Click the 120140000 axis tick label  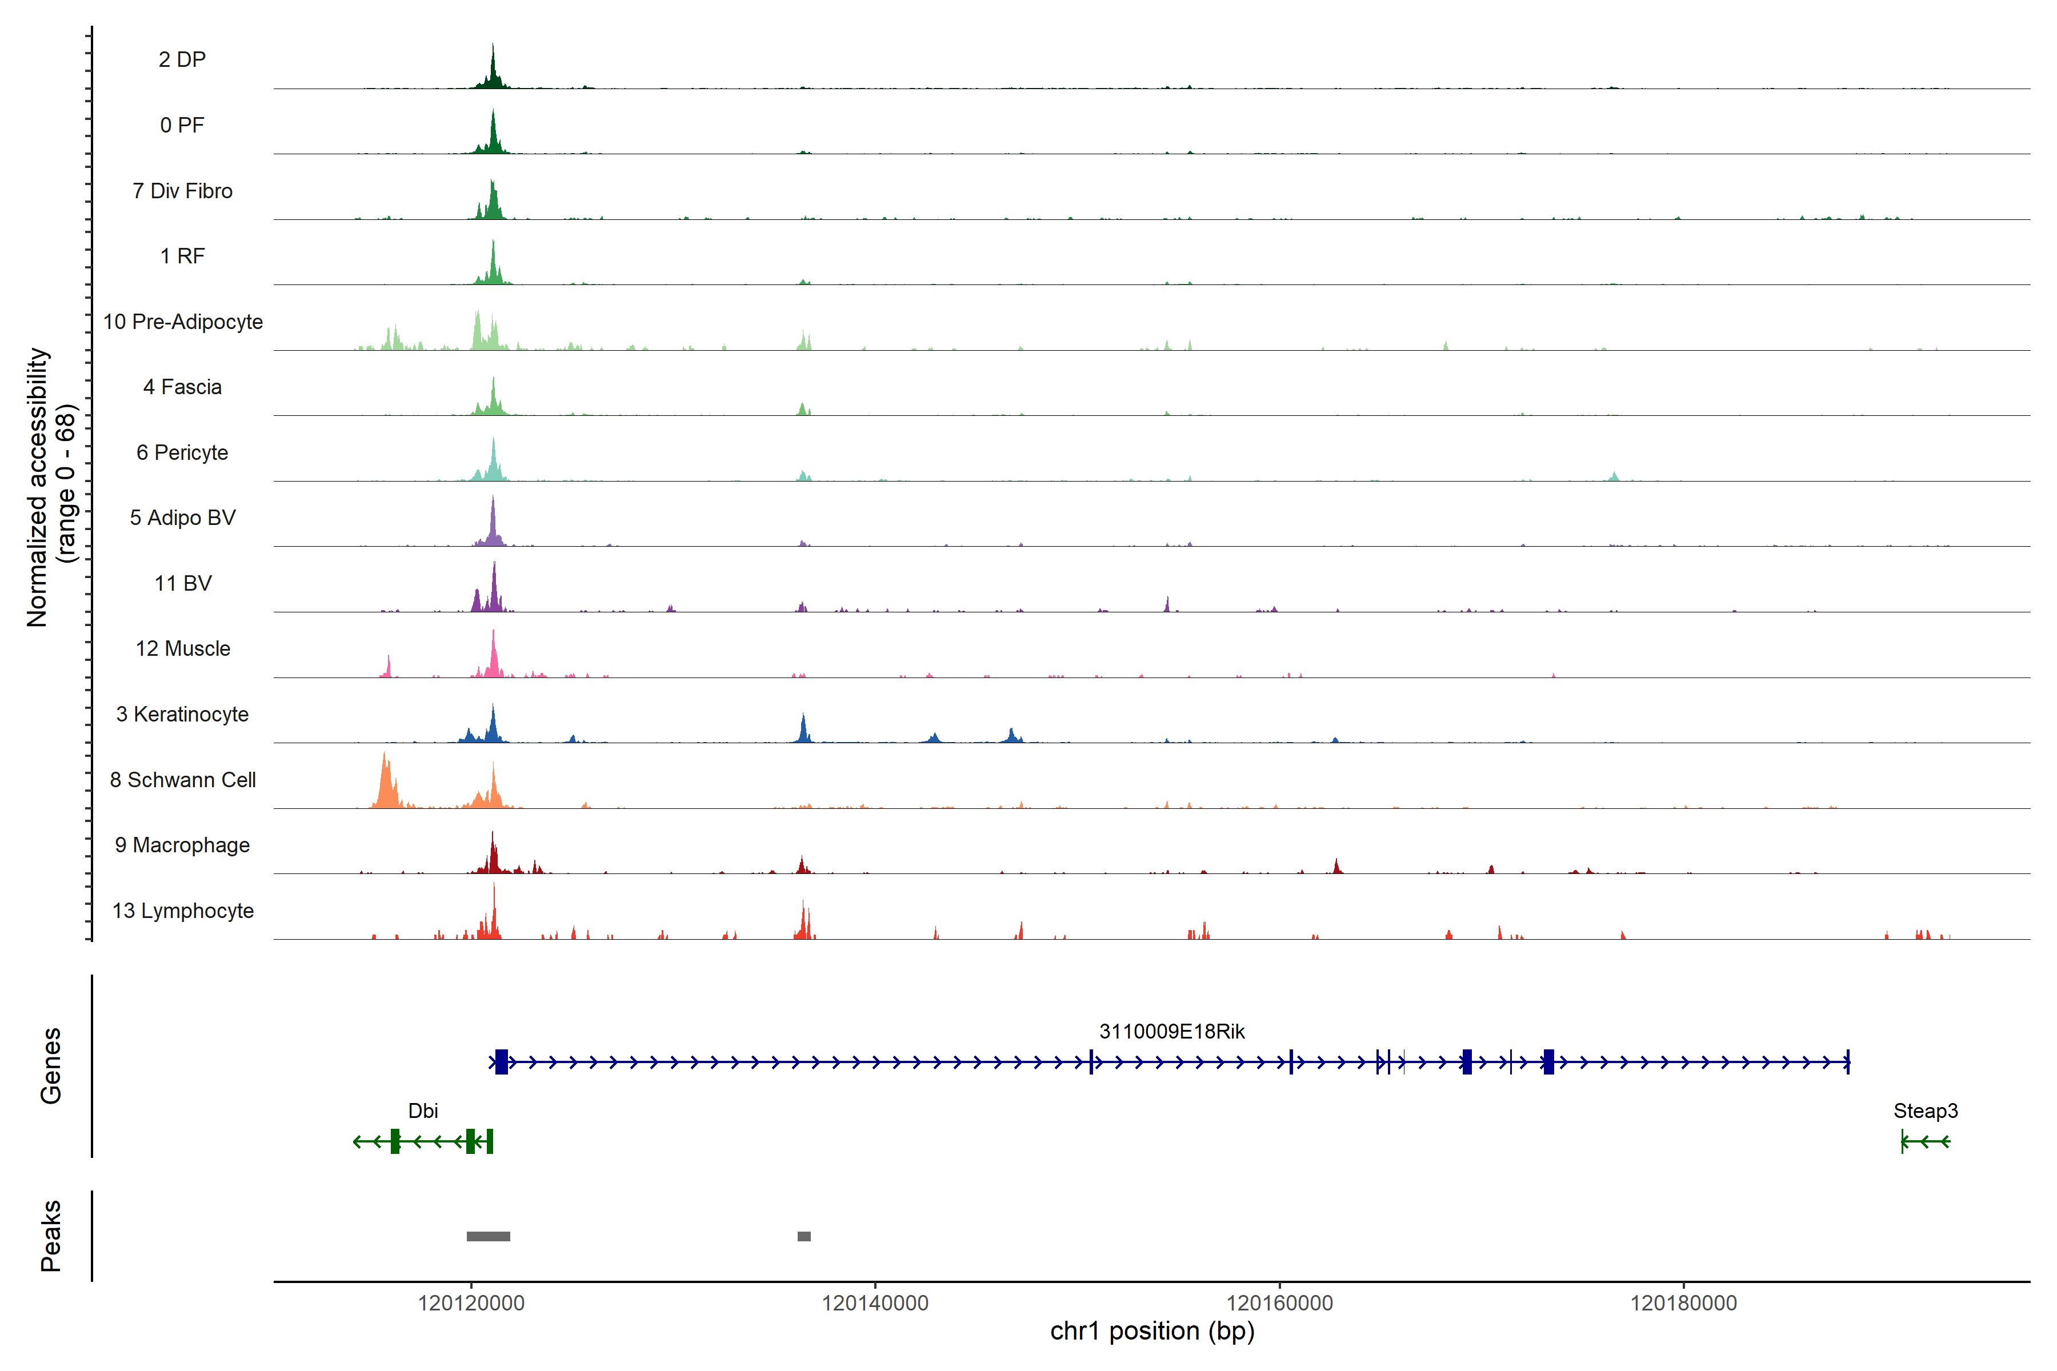(x=875, y=1303)
